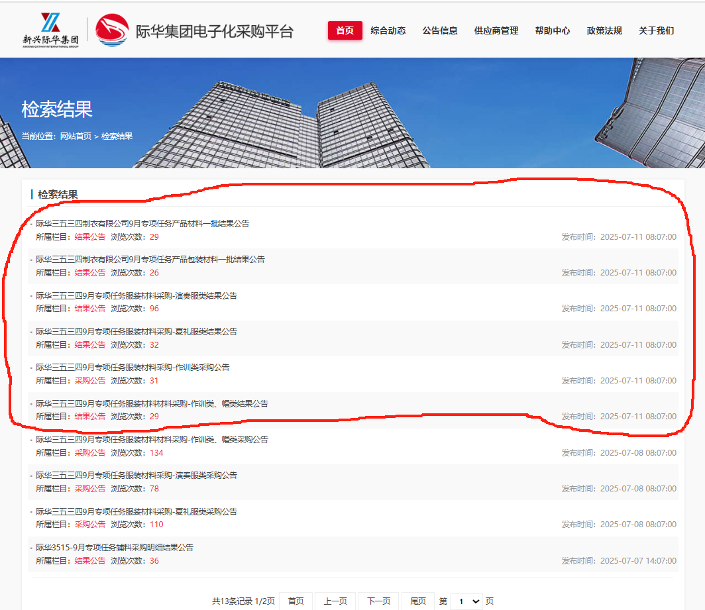This screenshot has height=610, width=705.
Task: Open 服装材料材料采购-作训类、帽类采购公告
Action: tap(152, 440)
